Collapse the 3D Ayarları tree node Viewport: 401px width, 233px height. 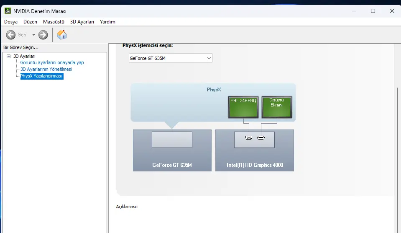9,56
